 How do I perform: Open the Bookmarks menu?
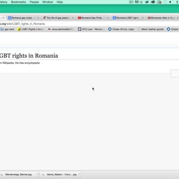click(x=18, y=2)
